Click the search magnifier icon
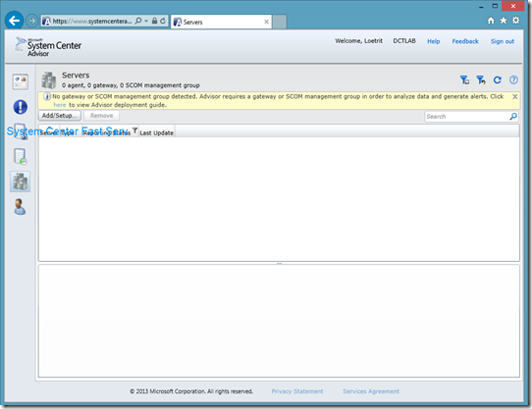This screenshot has height=409, width=532. pyautogui.click(x=513, y=117)
